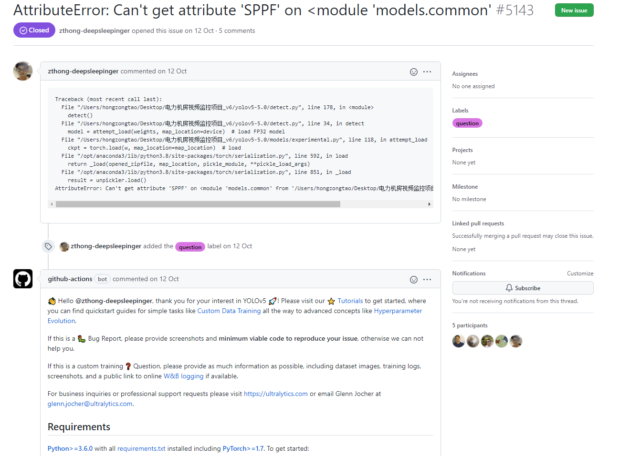619x456 pixels.
Task: Click the small avatar next to the label event
Action: point(64,246)
